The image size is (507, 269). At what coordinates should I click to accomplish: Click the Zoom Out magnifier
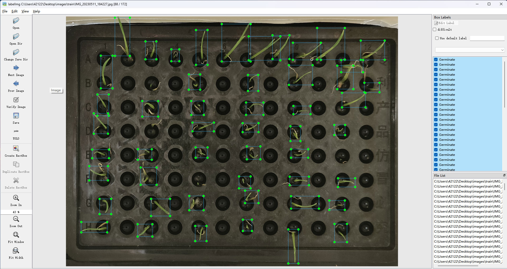[x=16, y=219]
